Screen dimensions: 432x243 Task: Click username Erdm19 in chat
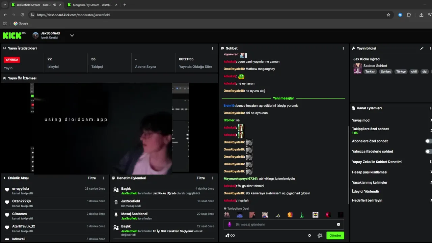(x=229, y=106)
